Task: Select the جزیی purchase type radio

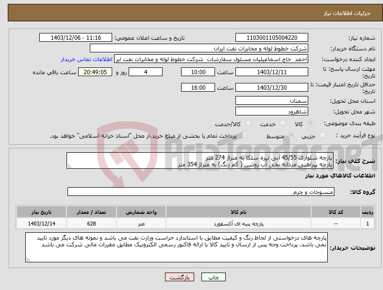Action: (x=322, y=135)
